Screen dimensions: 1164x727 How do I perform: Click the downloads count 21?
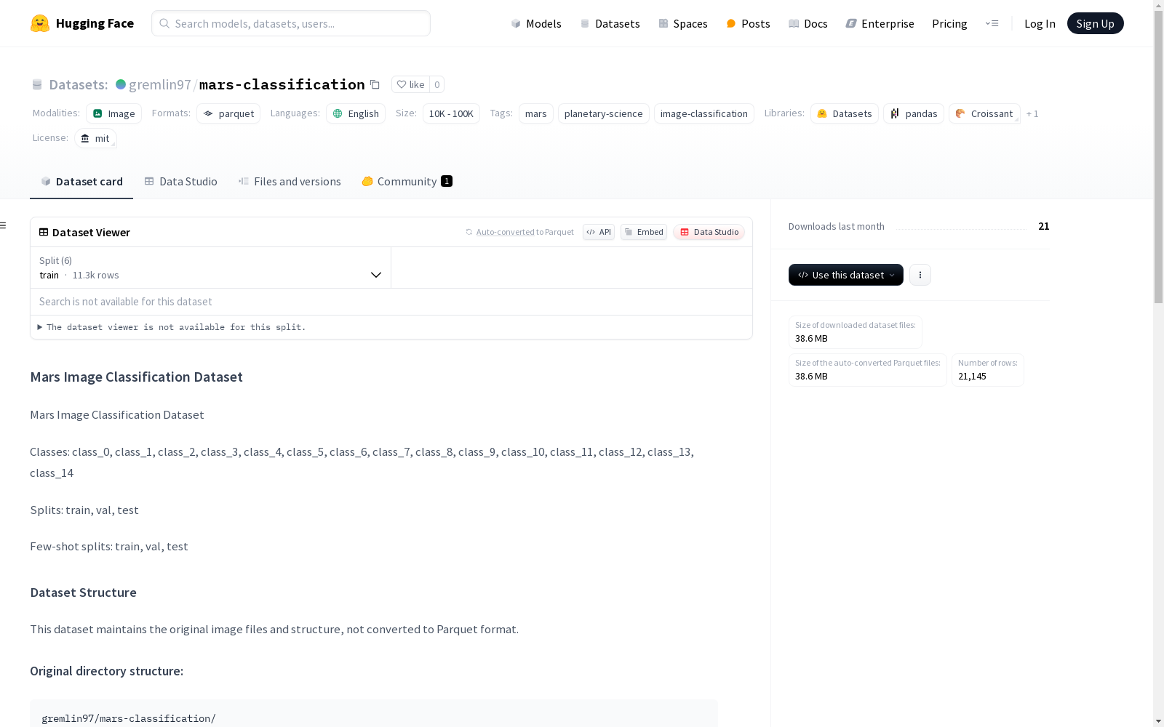(x=1044, y=226)
